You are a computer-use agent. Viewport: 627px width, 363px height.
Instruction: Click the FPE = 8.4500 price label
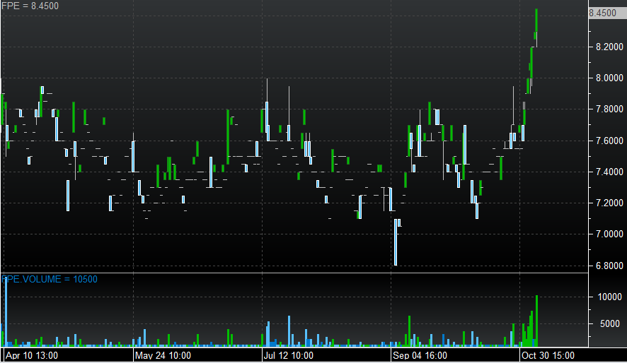[x=30, y=6]
